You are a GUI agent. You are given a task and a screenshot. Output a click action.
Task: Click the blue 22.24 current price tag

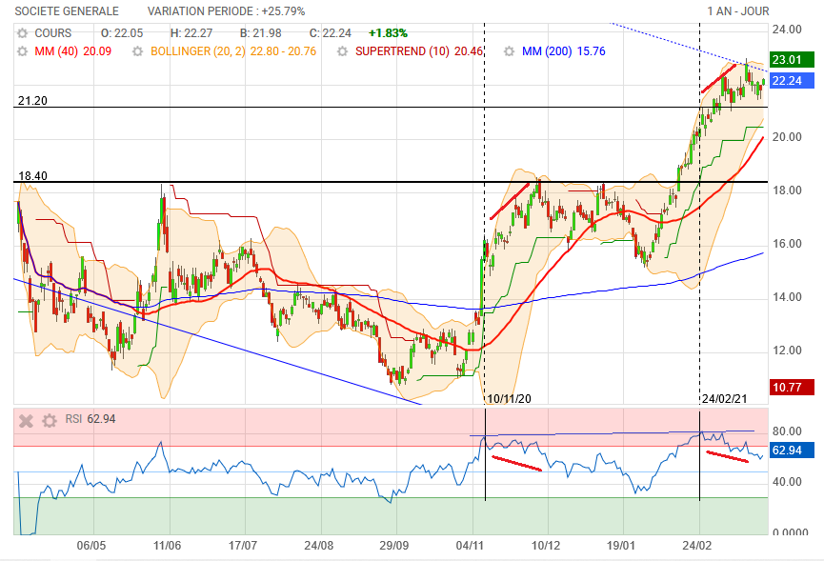click(x=792, y=80)
